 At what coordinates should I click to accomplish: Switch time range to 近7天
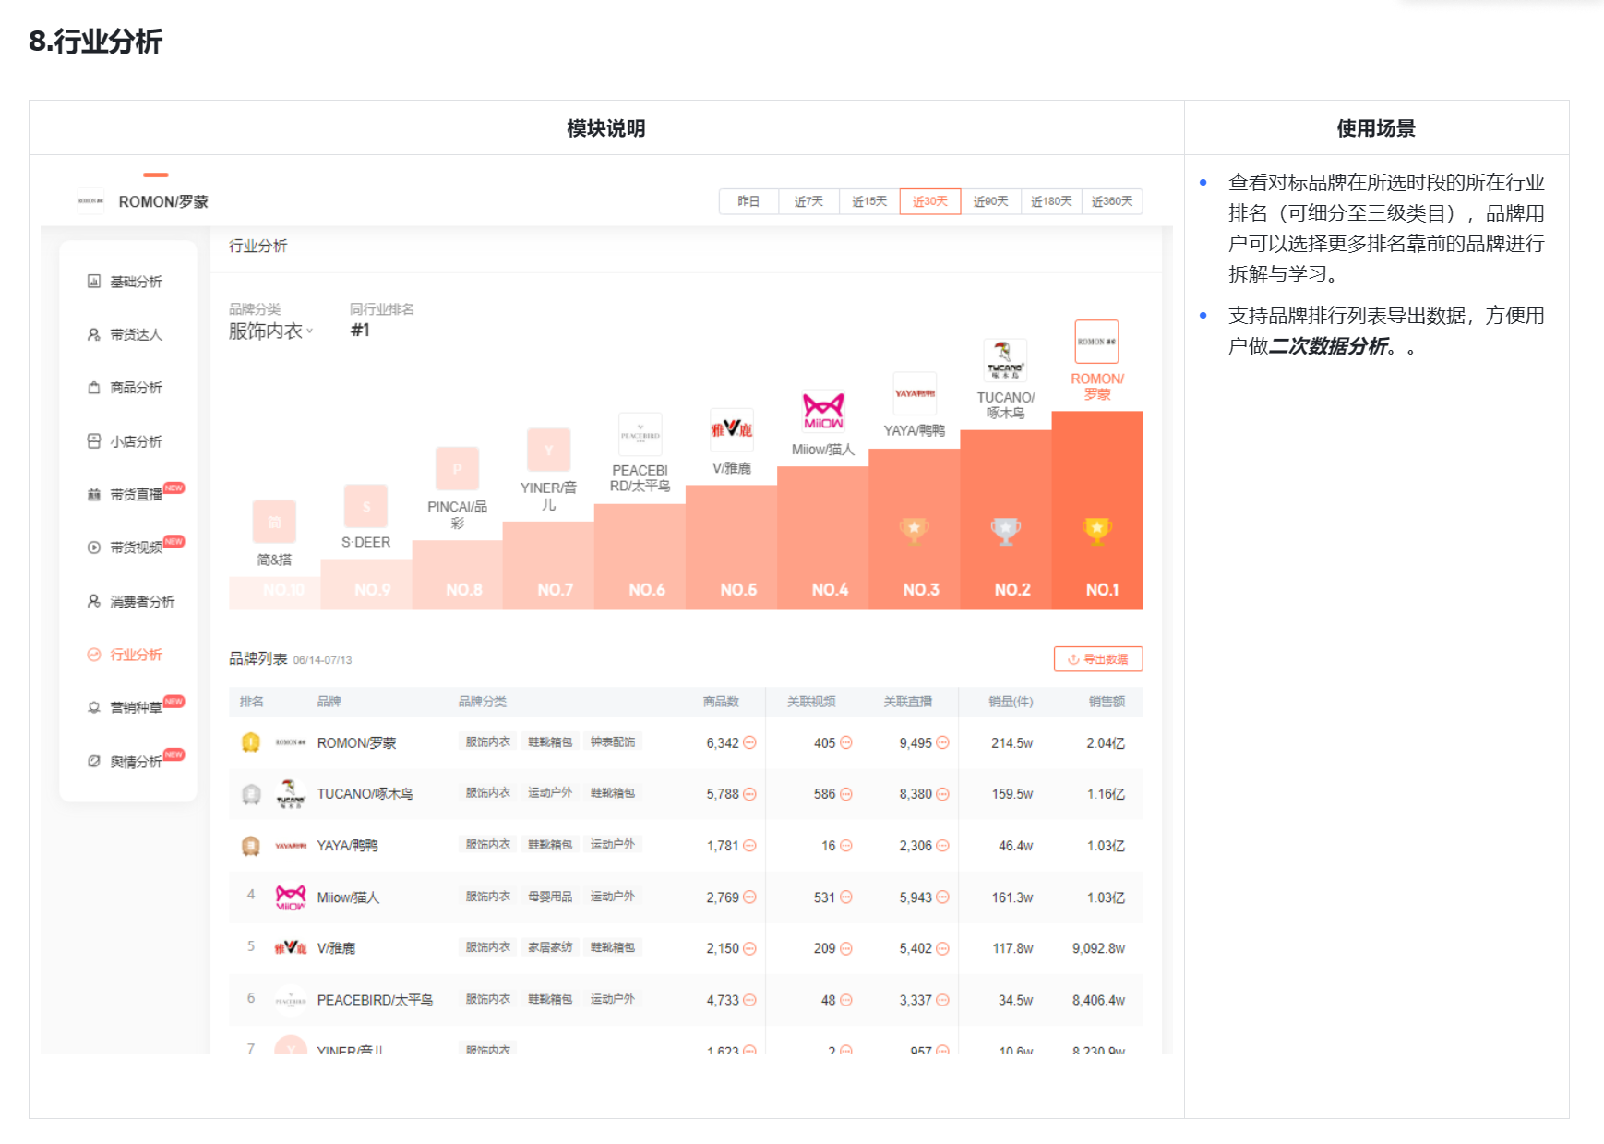click(x=808, y=201)
